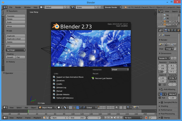Toggle lock time to other windows
Viewport: 182px width, 121px height.
pyautogui.click(x=48, y=118)
